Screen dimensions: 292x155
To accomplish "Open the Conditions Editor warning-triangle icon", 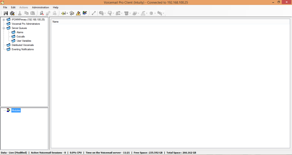I will (x=78, y=13).
